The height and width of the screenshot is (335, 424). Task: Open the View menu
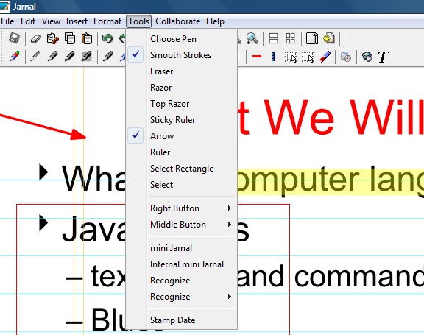coord(51,21)
